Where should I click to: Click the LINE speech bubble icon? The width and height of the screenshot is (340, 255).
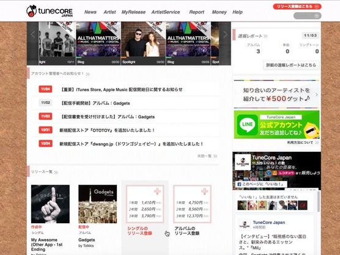coord(248,125)
